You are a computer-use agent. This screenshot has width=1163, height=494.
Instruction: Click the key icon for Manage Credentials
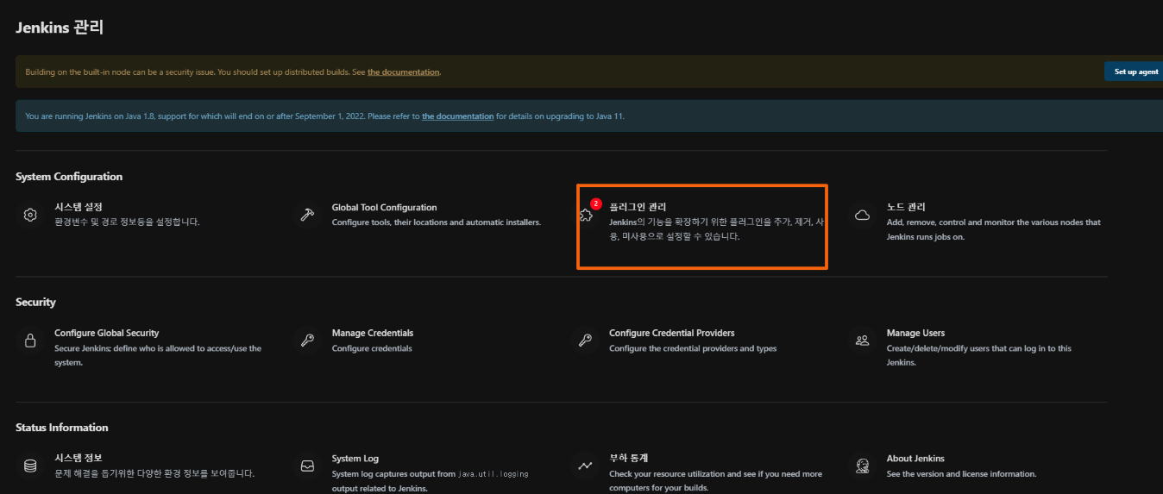pos(307,341)
